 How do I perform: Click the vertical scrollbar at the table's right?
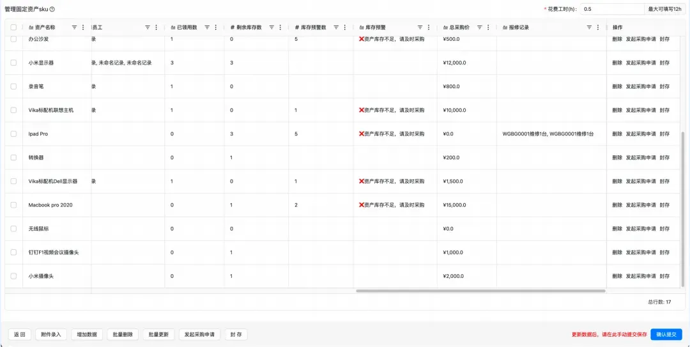click(x=682, y=209)
